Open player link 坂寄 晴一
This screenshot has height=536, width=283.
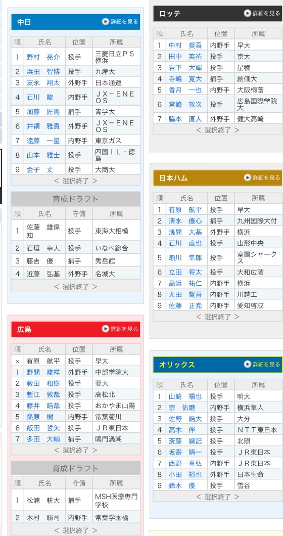[x=185, y=452]
